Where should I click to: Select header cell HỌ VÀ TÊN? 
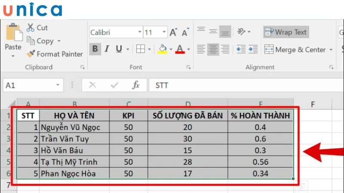[x=74, y=115]
